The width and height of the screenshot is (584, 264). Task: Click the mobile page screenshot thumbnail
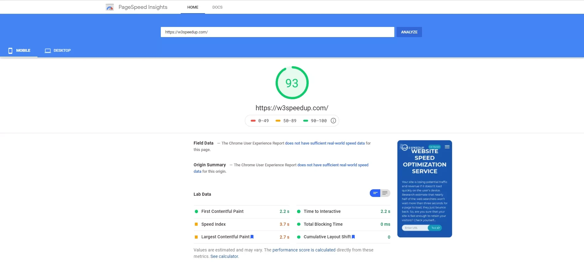point(425,189)
